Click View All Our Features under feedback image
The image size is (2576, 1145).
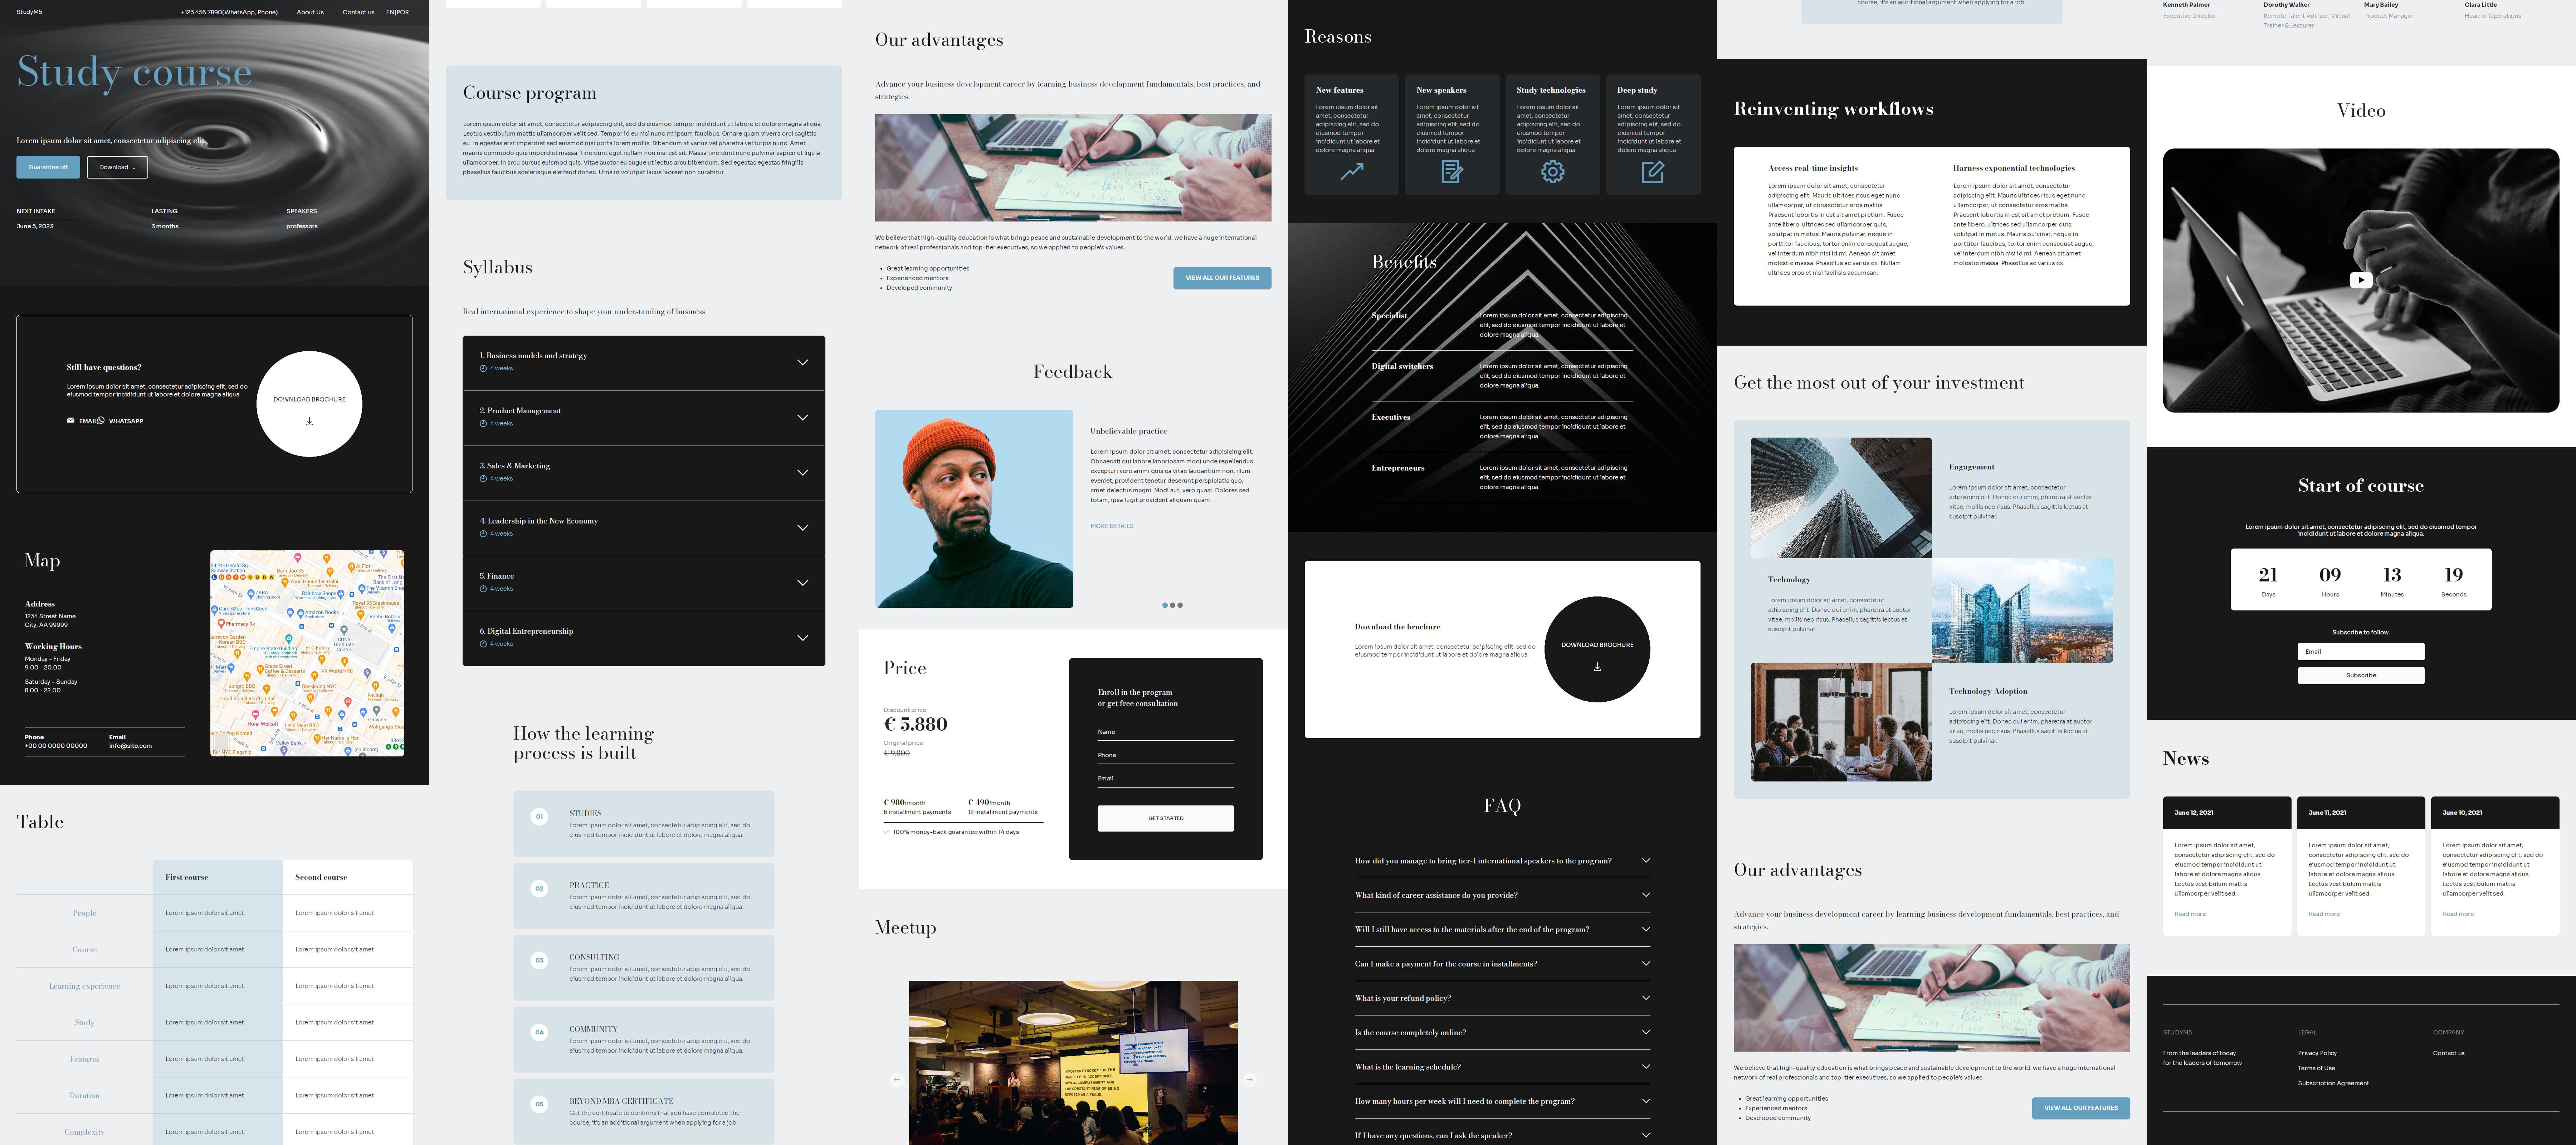coord(1222,278)
